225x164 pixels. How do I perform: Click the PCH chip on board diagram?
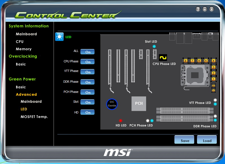click(x=139, y=103)
